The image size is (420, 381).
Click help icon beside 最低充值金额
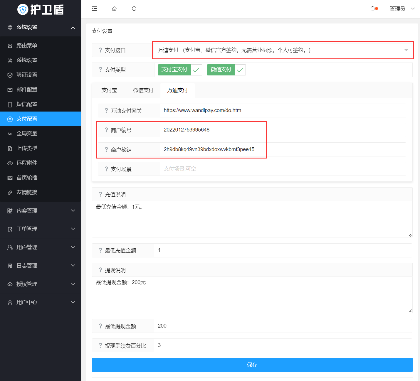[100, 250]
